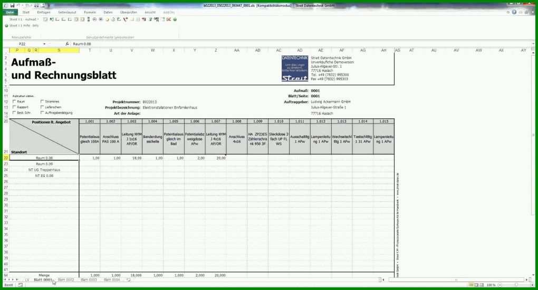Image resolution: width=538 pixels, height=290 pixels.
Task: Click the insert new worksheet tab icon
Action: click(129, 280)
